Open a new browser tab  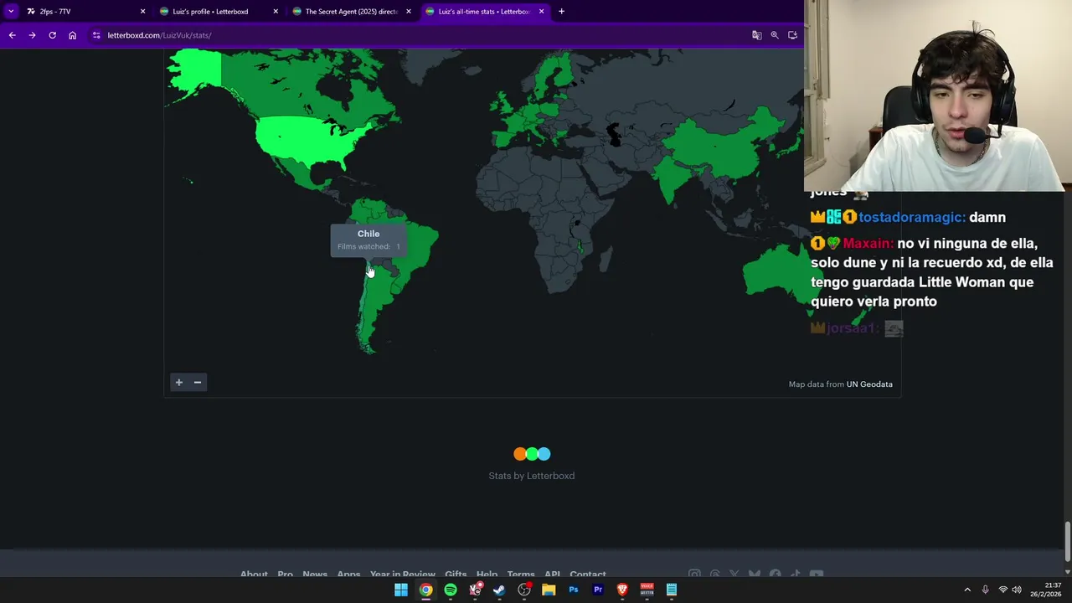tap(561, 11)
